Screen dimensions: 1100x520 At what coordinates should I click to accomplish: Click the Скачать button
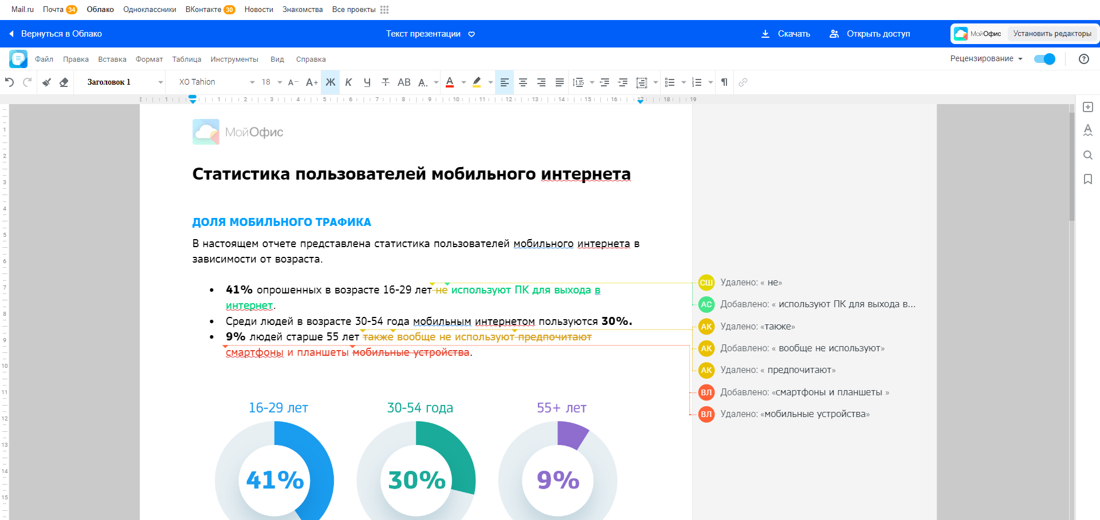793,34
